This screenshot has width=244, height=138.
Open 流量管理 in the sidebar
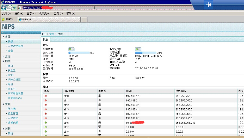click(x=13, y=114)
